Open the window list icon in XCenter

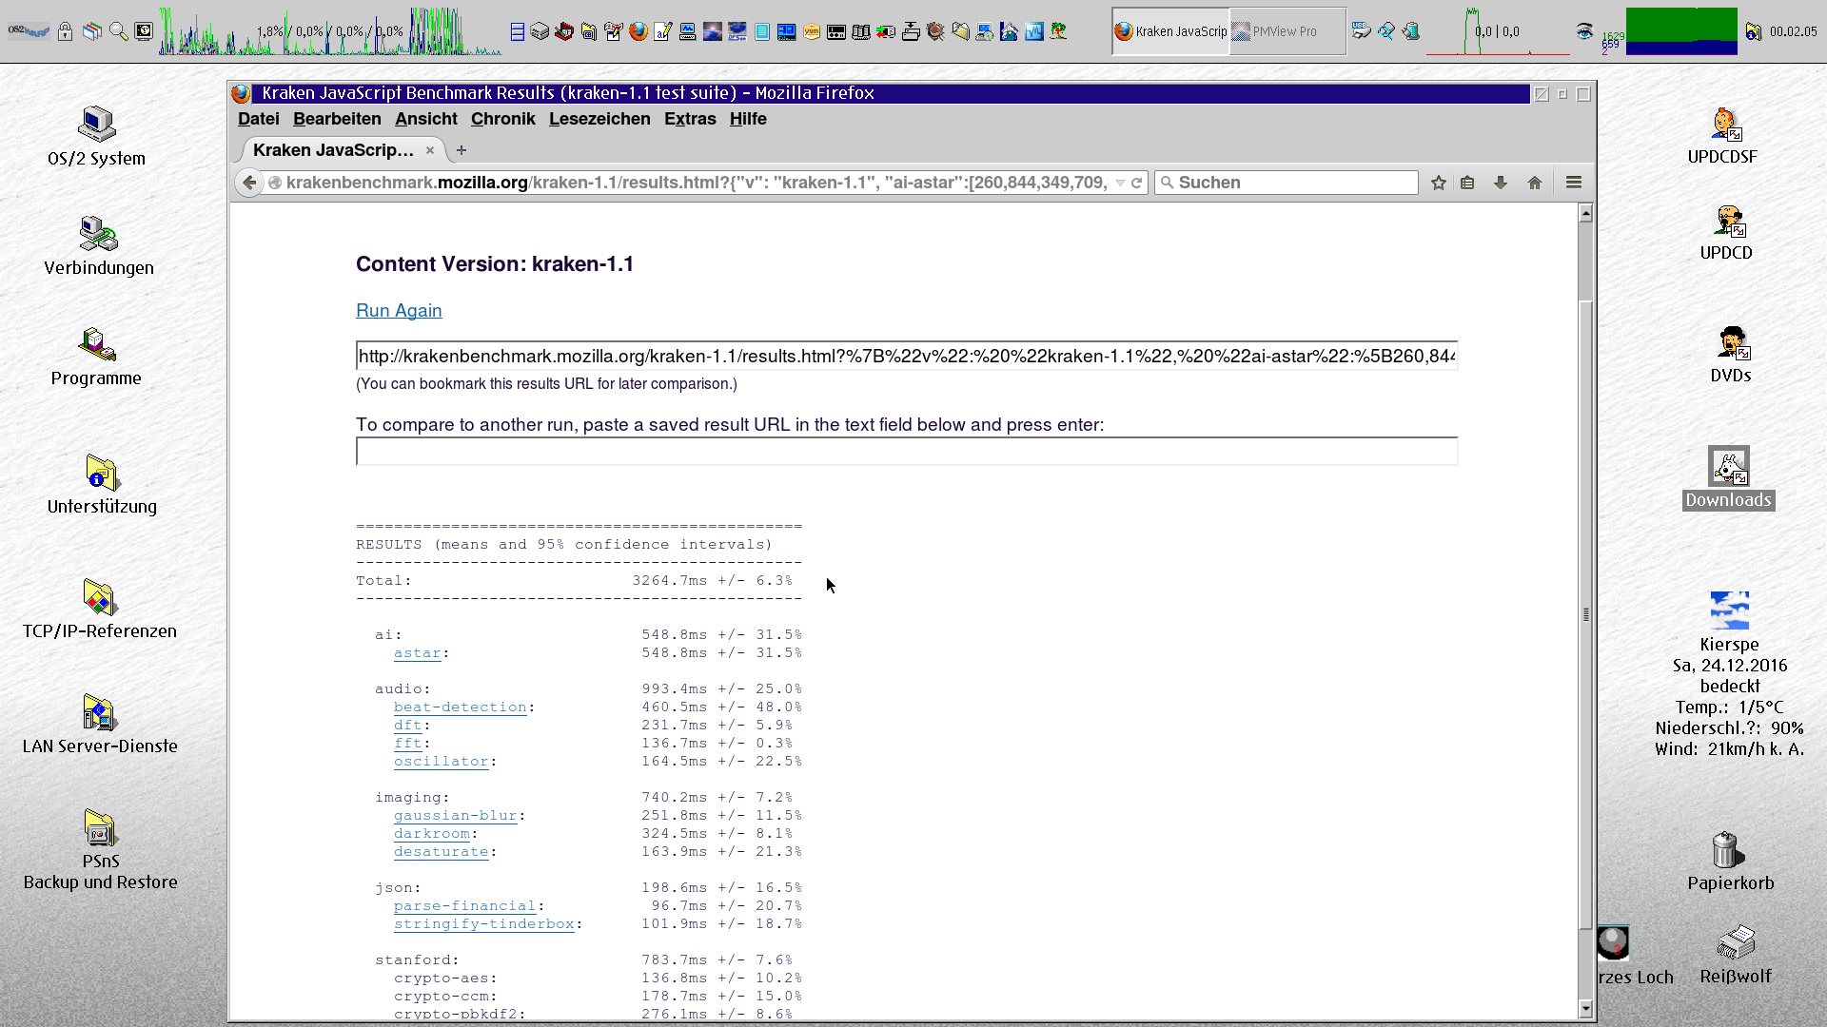pos(92,31)
